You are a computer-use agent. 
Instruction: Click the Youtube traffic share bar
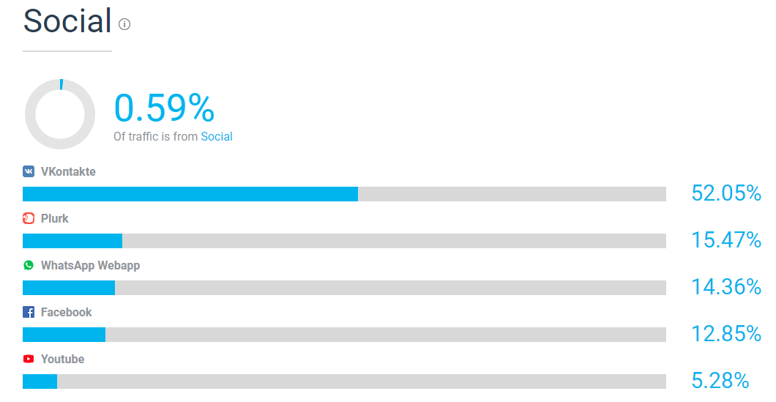[345, 381]
